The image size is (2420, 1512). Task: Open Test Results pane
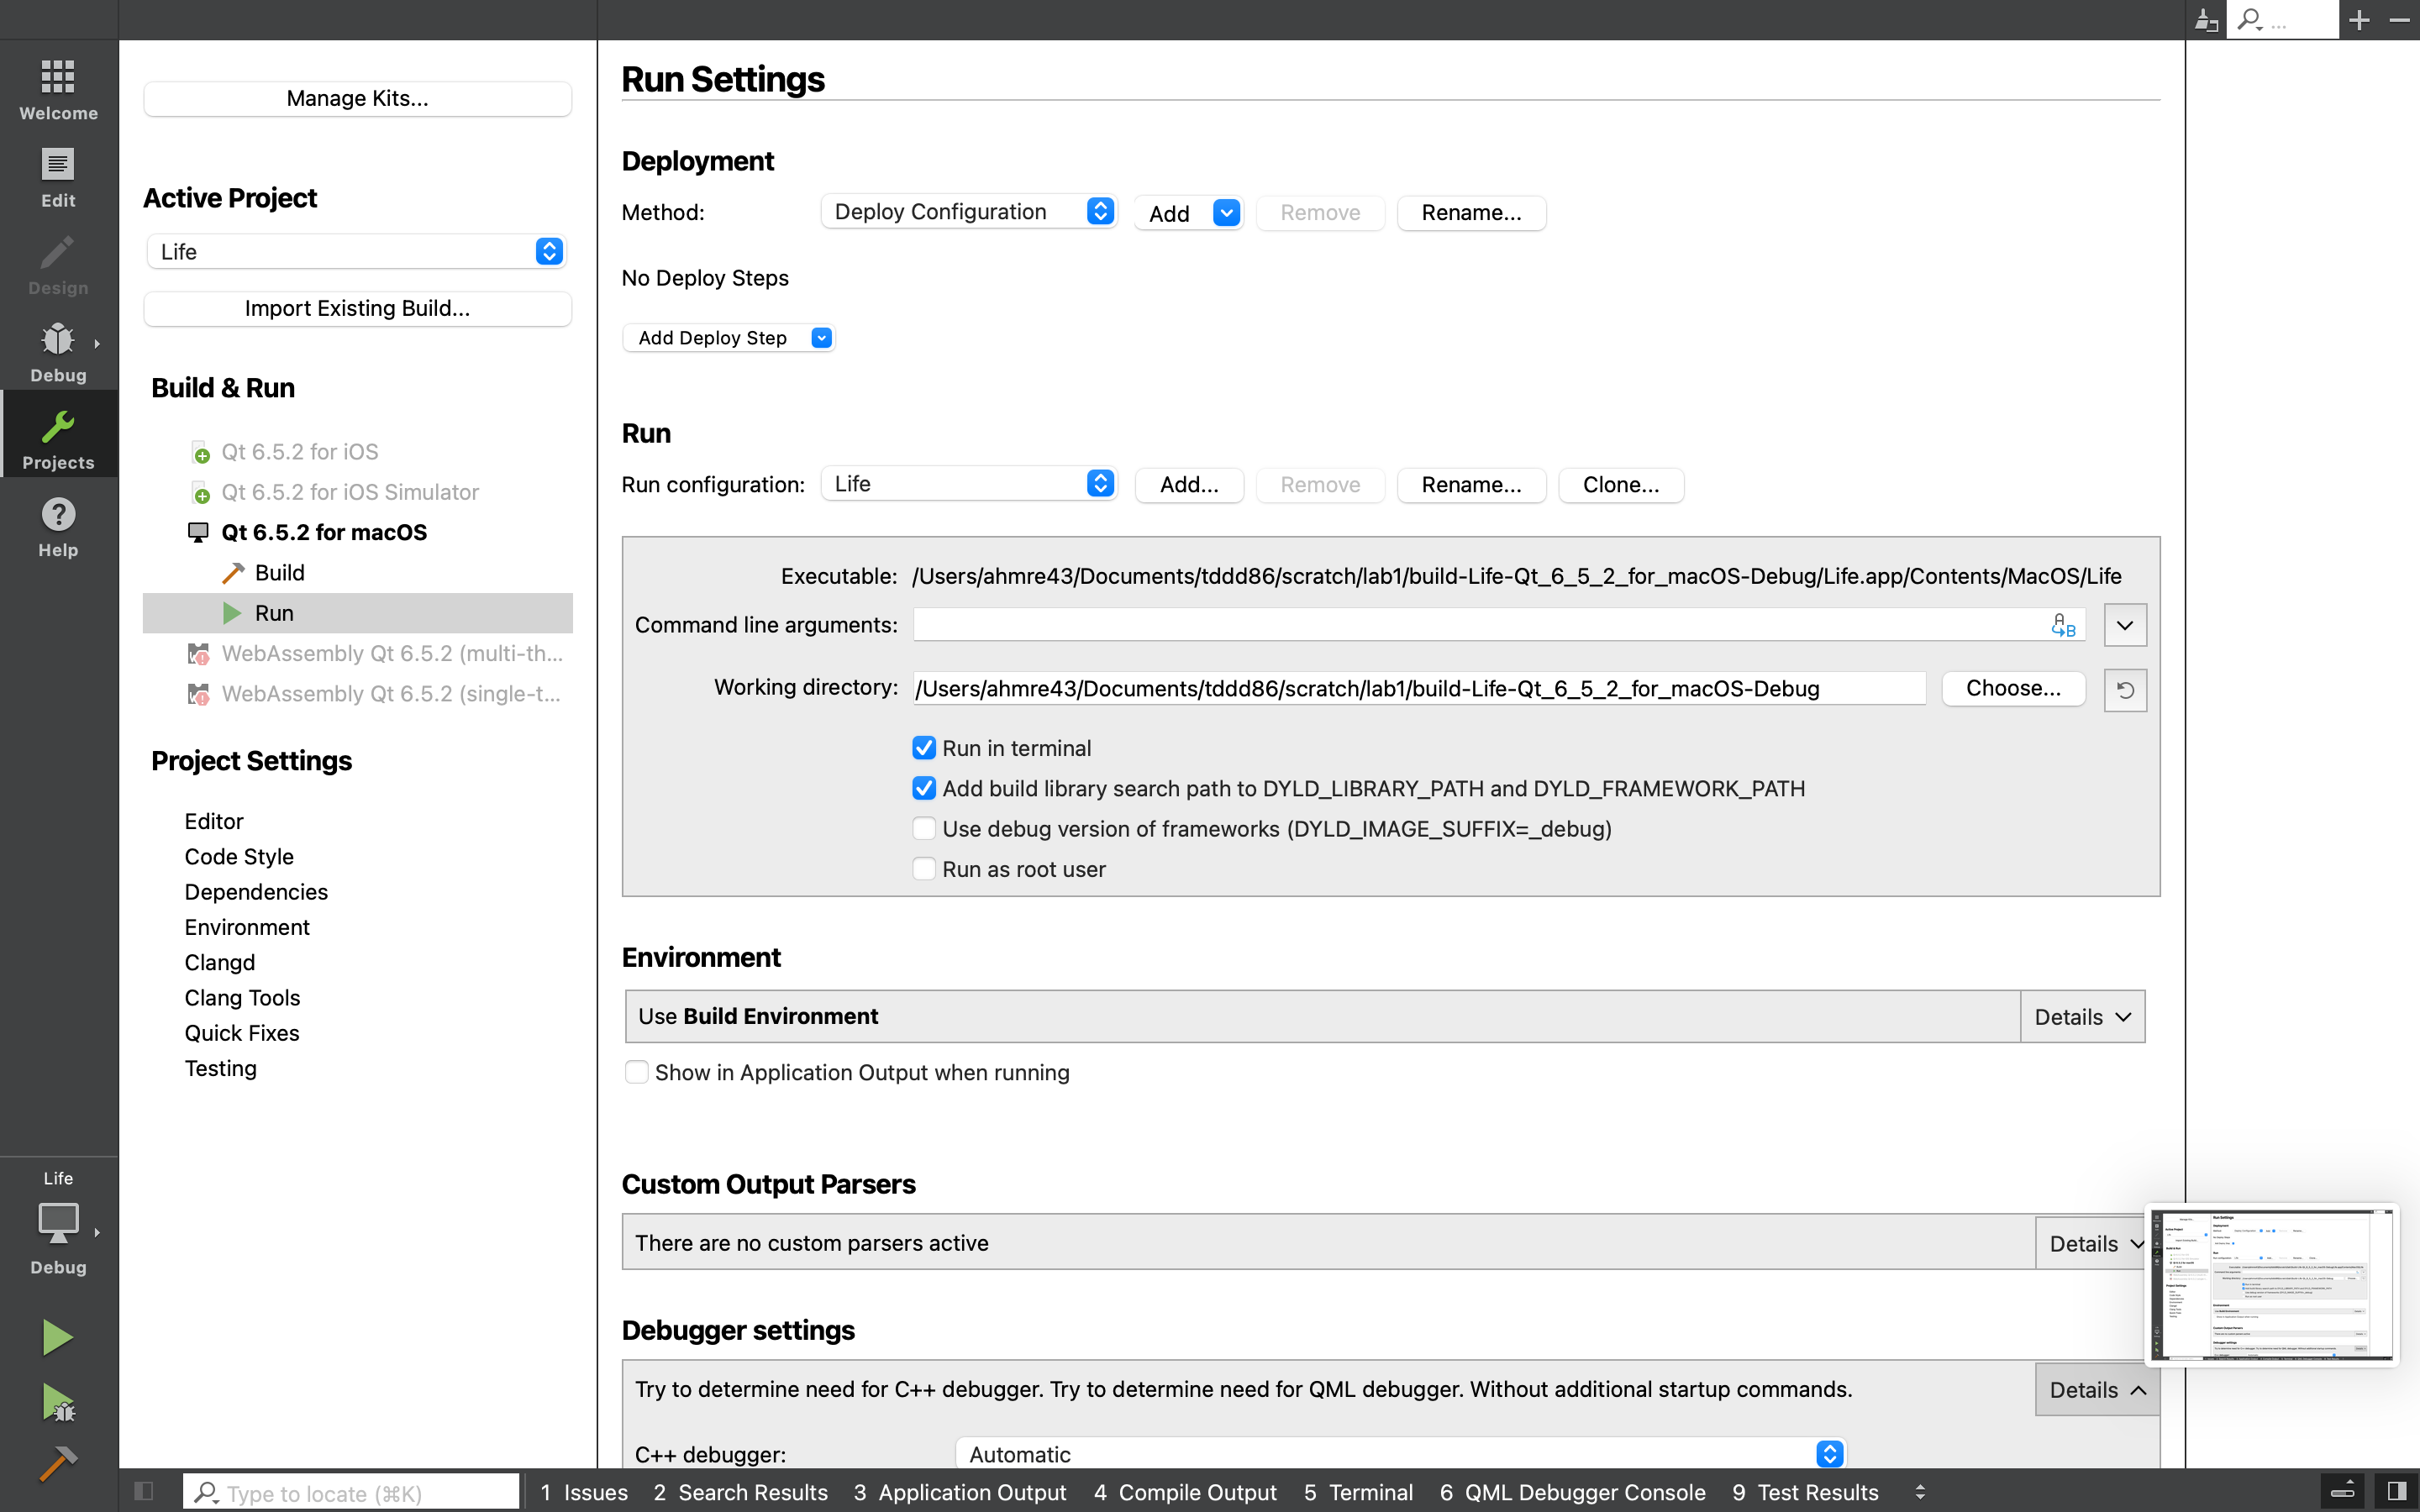[1805, 1492]
